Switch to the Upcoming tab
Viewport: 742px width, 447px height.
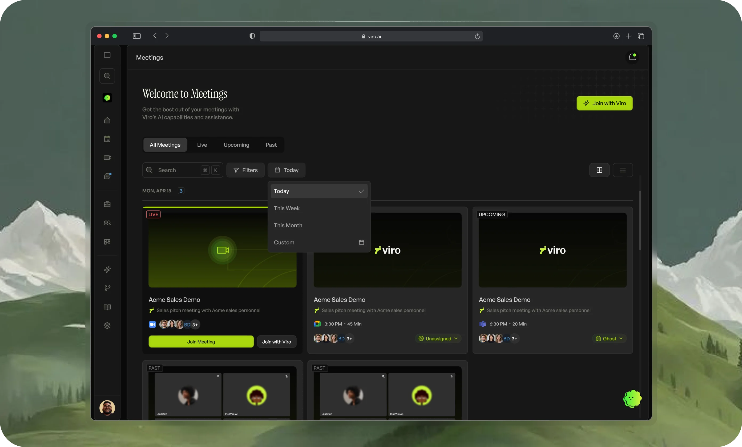click(236, 145)
